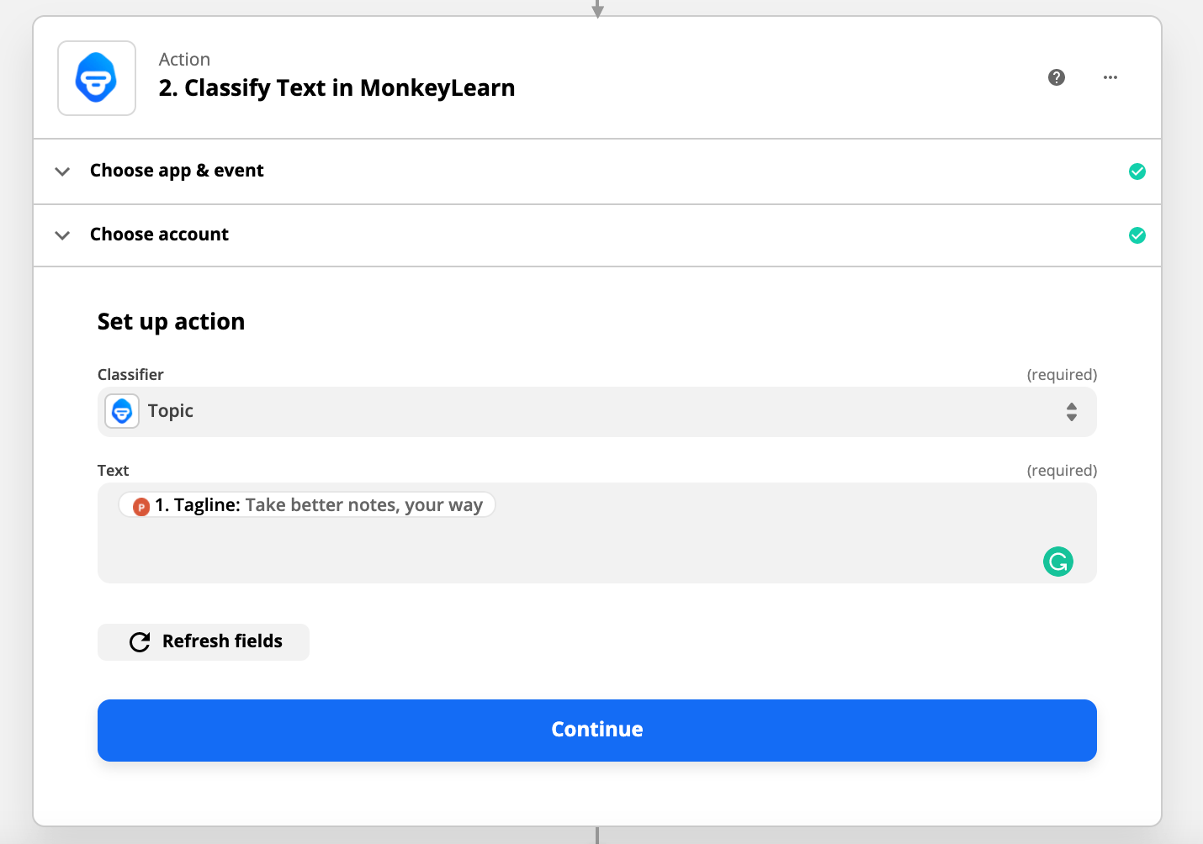
Task: Click the Refresh fields button
Action: coord(204,642)
